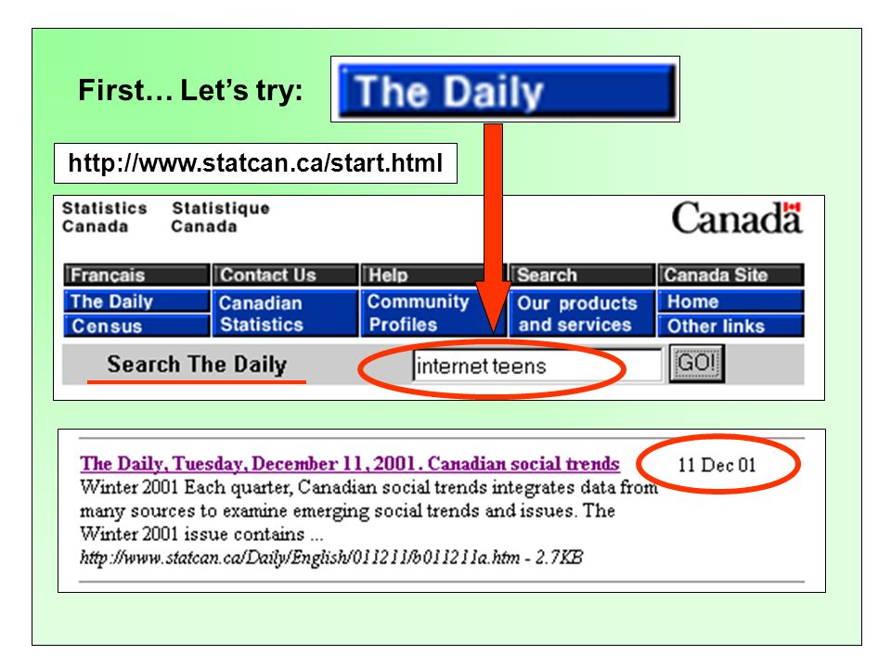Click the 11 Dec 01 result date
The height and width of the screenshot is (668, 891).
click(x=717, y=465)
